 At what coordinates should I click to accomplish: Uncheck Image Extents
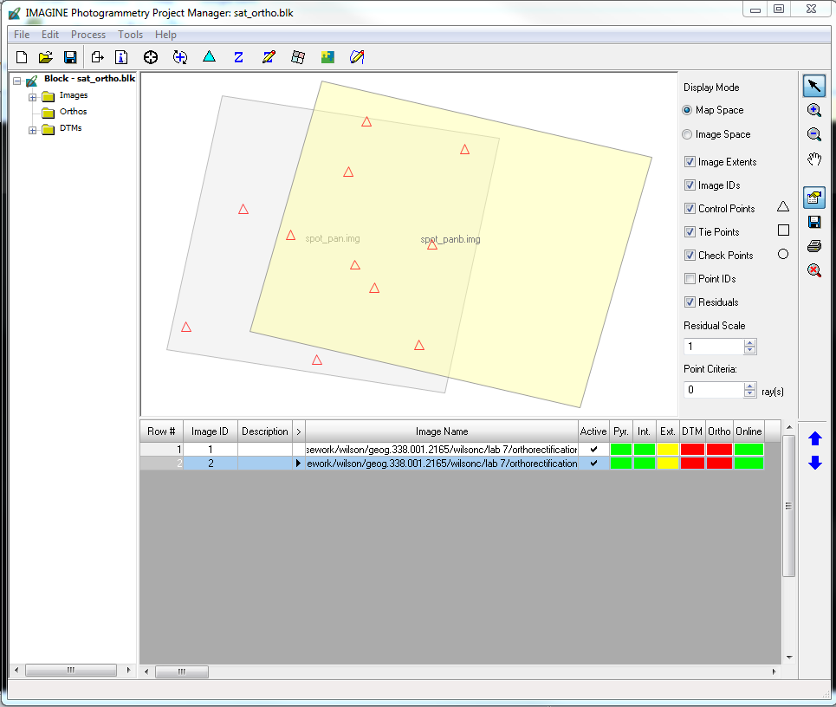pyautogui.click(x=690, y=161)
